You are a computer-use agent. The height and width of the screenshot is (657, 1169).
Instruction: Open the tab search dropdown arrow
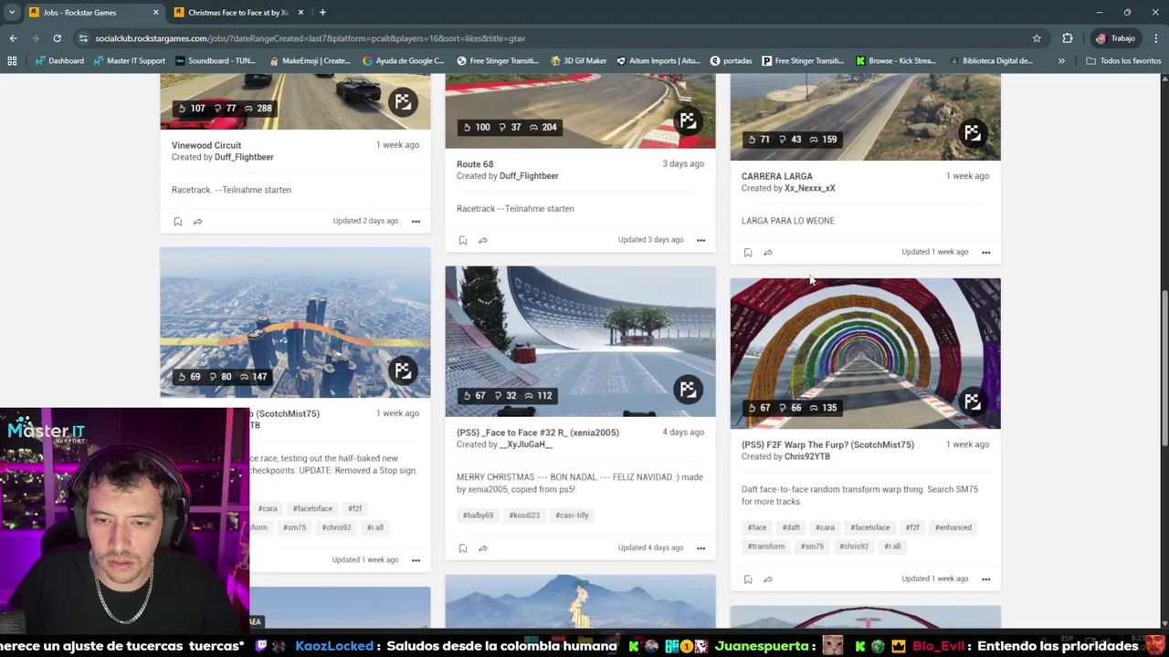(12, 12)
